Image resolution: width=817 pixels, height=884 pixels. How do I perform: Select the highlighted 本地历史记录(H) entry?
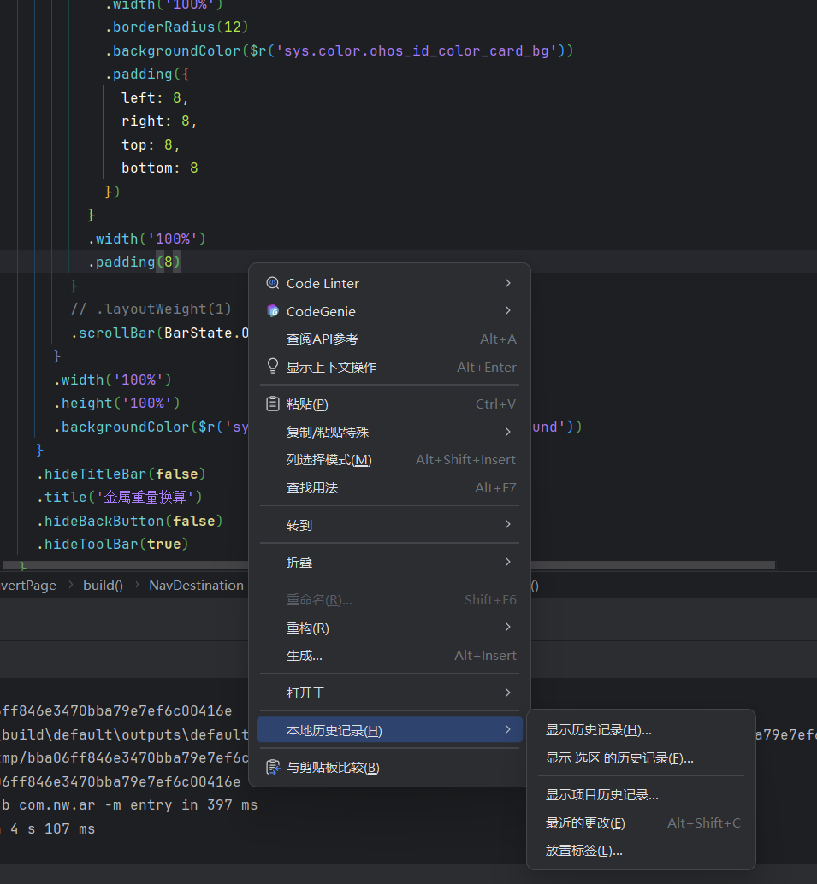[x=389, y=730]
